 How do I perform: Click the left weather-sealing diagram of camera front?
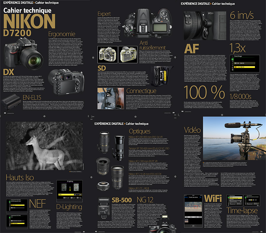pos(108,55)
